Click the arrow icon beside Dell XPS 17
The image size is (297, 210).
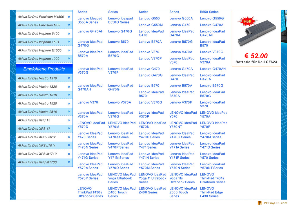pyautogui.click(x=69, y=128)
